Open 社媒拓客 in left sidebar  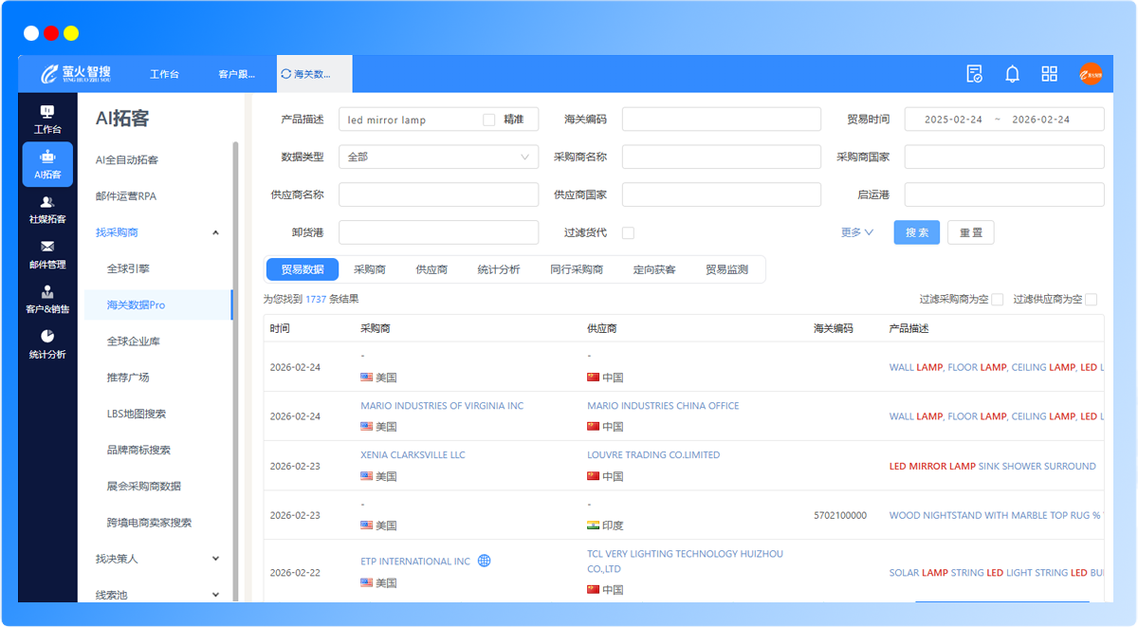47,210
